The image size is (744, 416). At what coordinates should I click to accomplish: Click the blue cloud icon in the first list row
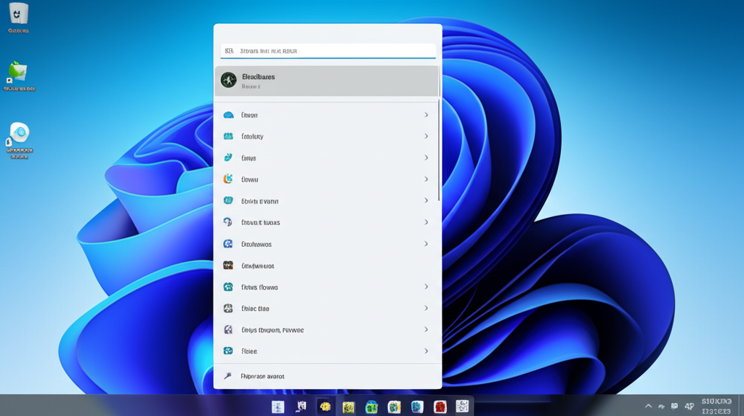pyautogui.click(x=228, y=115)
